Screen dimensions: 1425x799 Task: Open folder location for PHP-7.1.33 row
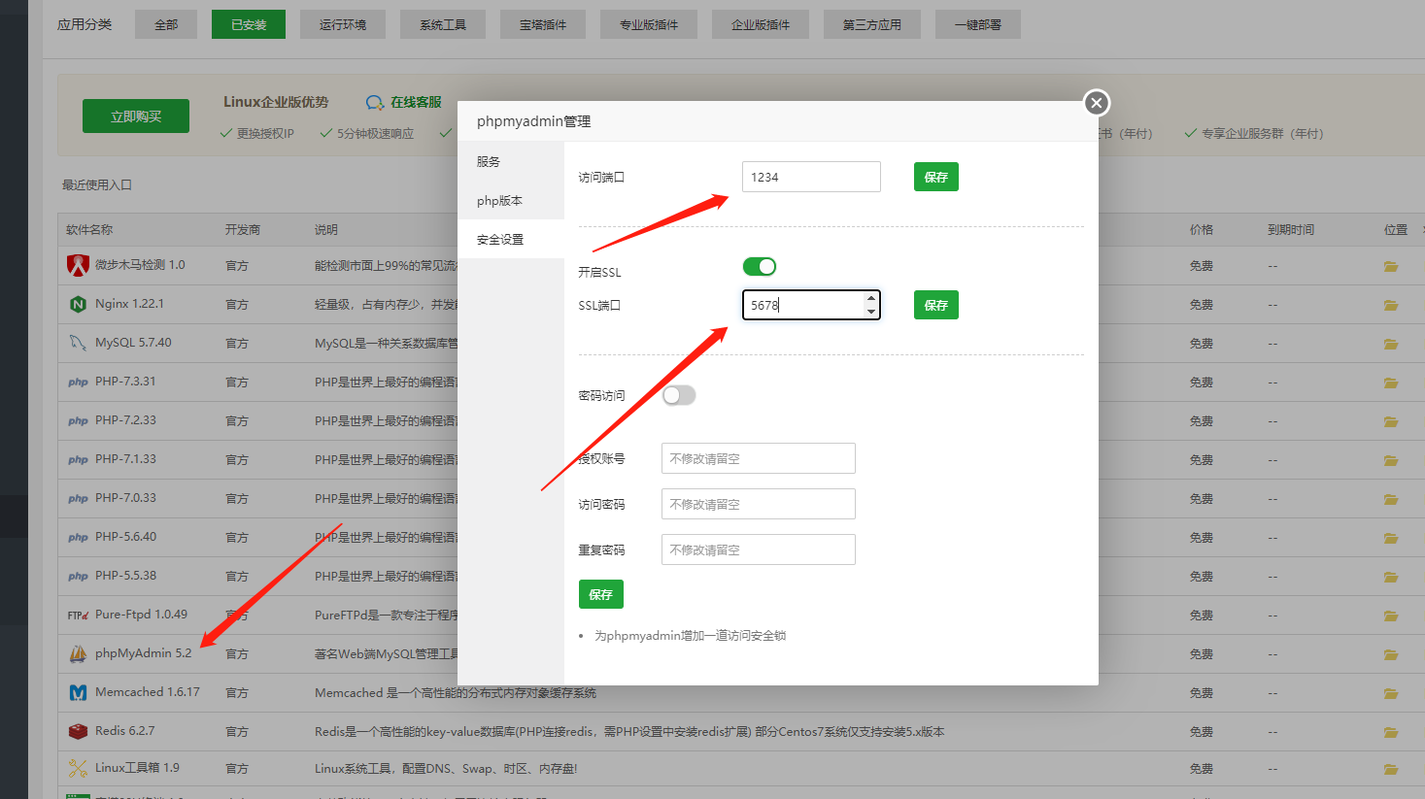(x=1391, y=460)
